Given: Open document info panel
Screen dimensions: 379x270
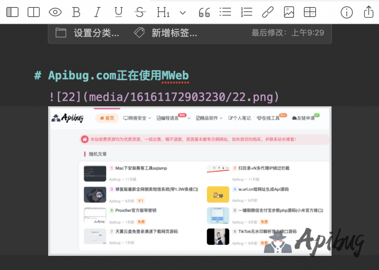Looking at the screenshot, I should (346, 12).
